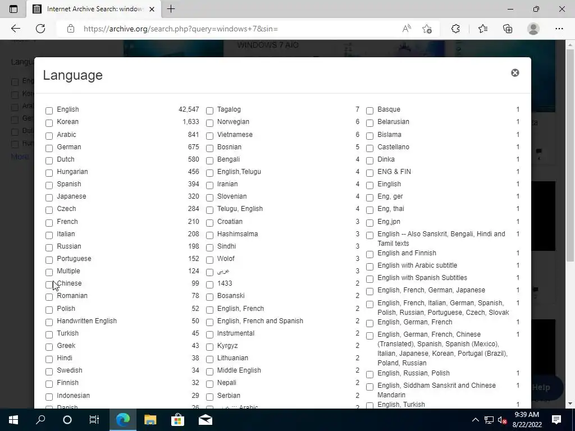This screenshot has width=575, height=431.
Task: Check the English language checkbox
Action: (49, 111)
